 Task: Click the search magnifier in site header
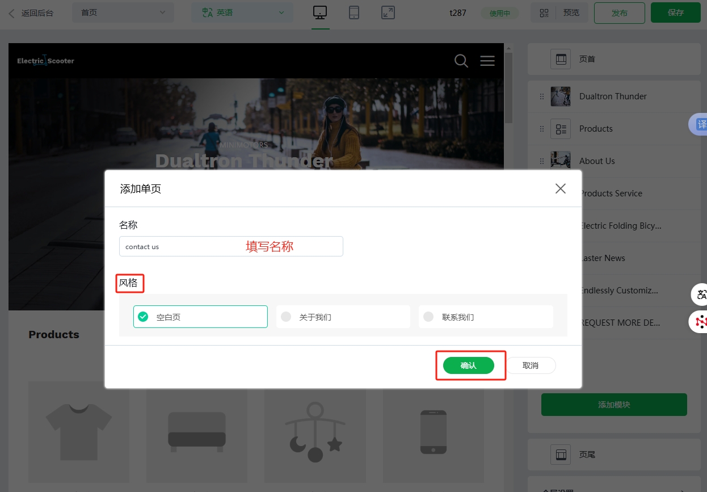pos(461,61)
